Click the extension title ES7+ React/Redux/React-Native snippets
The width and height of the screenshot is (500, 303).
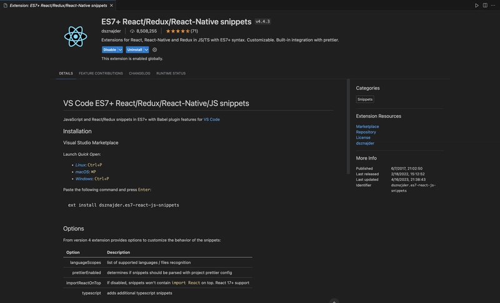176,22
